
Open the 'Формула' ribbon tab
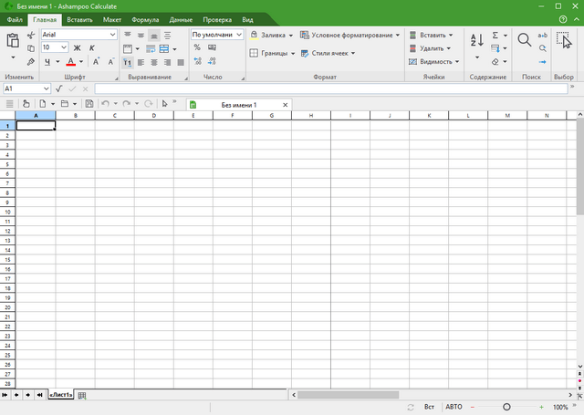(x=144, y=19)
